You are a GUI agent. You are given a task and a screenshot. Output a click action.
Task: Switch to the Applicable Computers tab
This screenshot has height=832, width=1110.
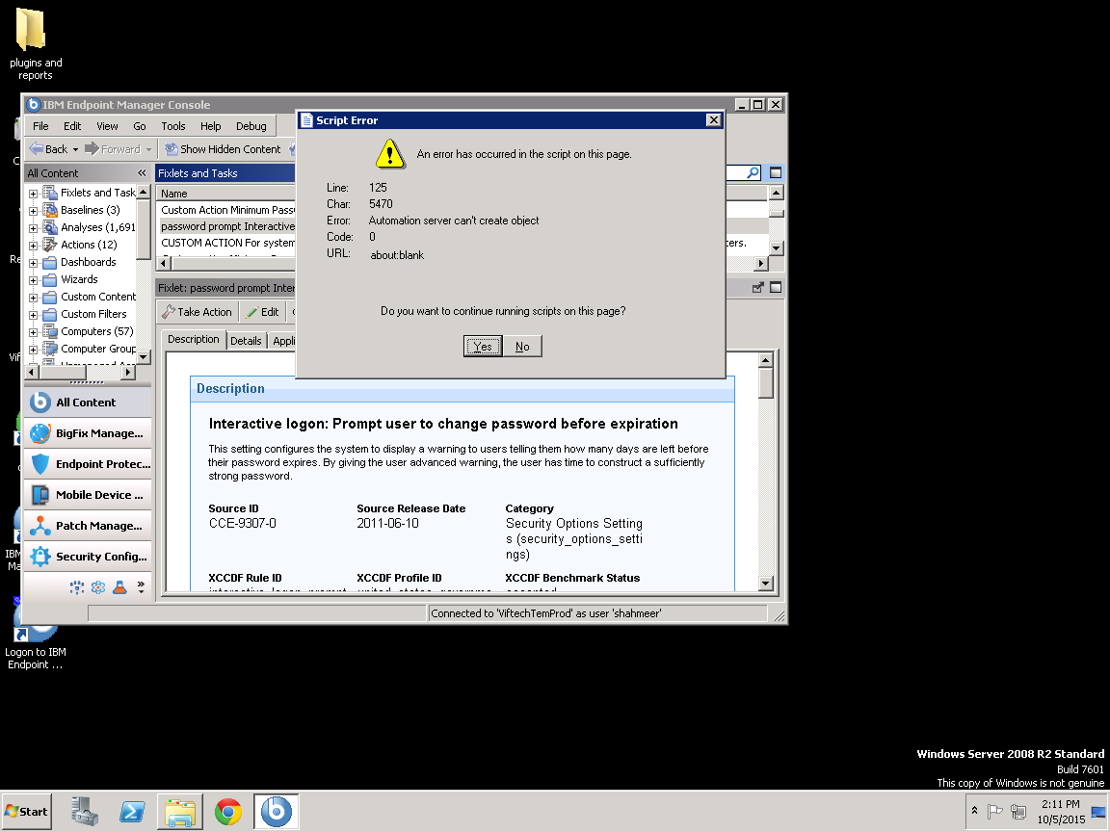(x=282, y=341)
